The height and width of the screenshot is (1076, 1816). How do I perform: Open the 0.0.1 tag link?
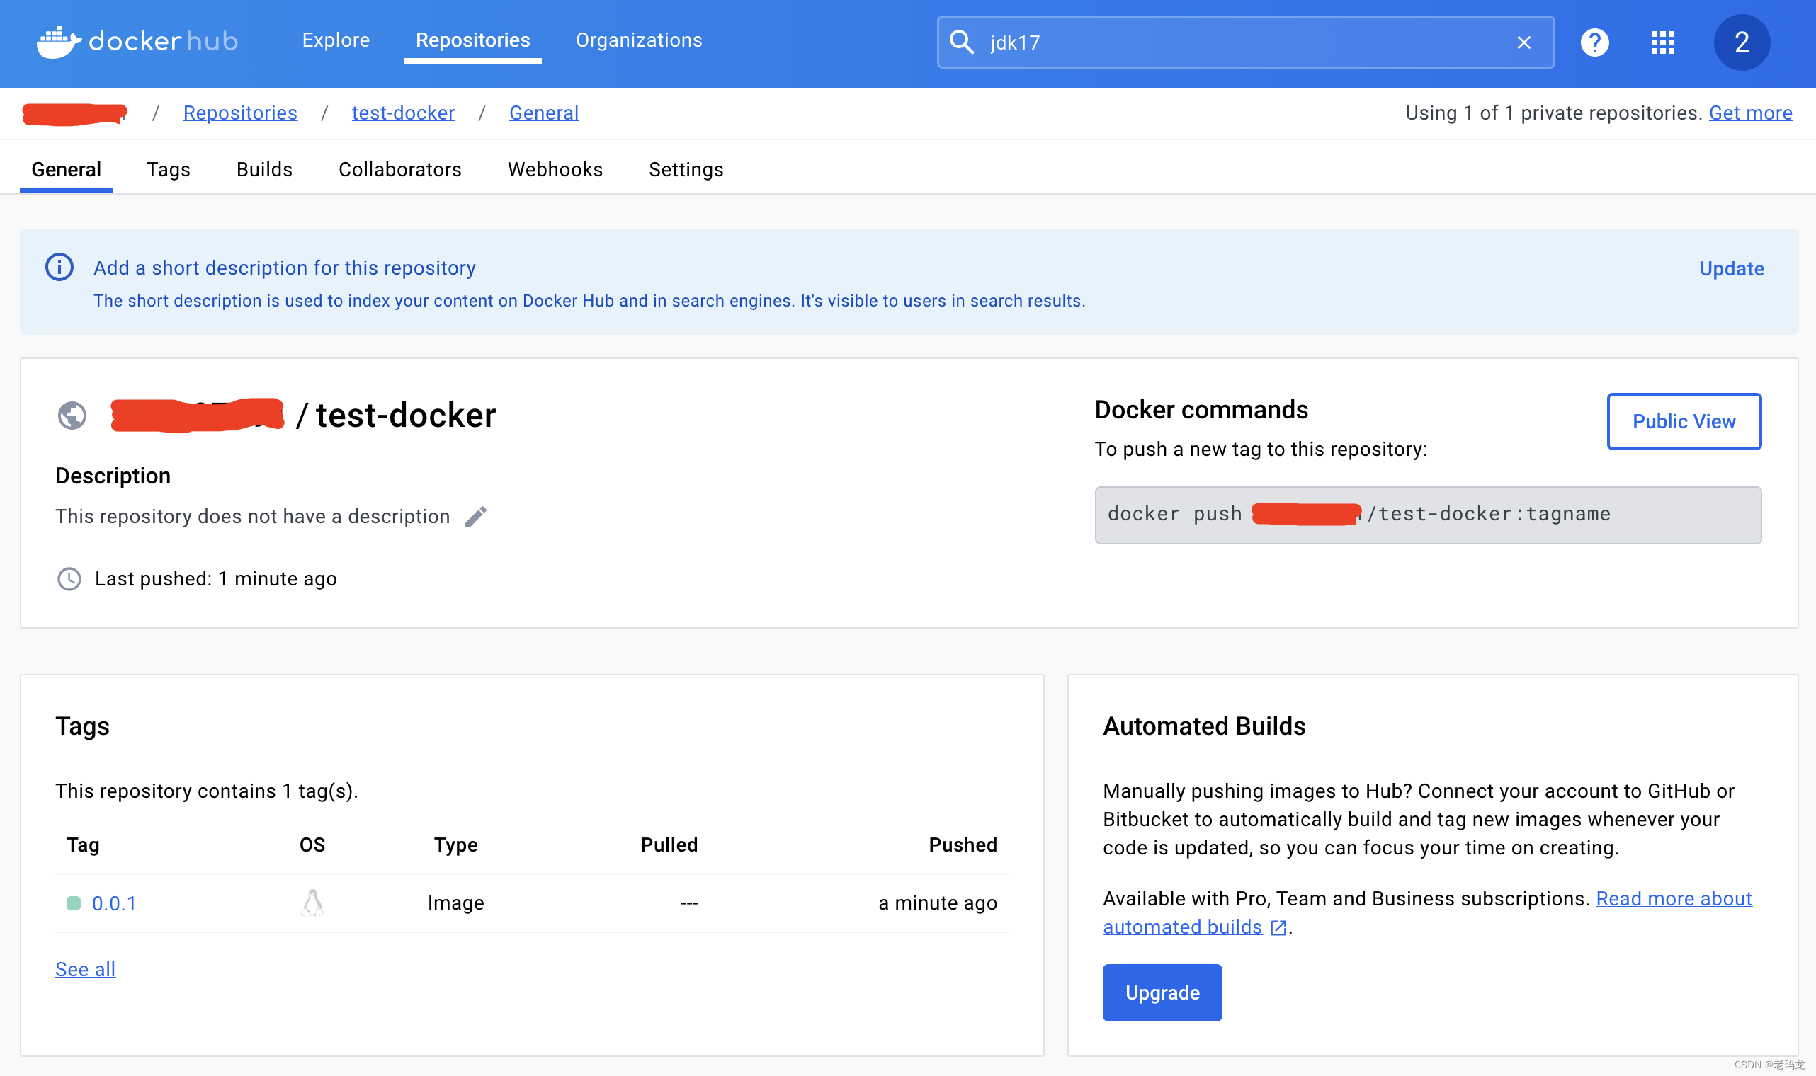114,903
